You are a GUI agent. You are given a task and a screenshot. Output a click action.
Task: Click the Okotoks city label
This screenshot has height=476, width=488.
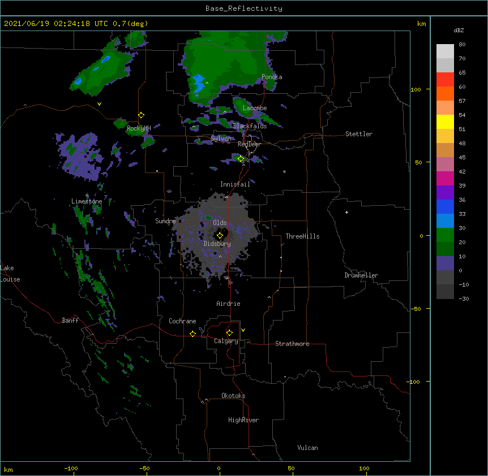click(233, 396)
